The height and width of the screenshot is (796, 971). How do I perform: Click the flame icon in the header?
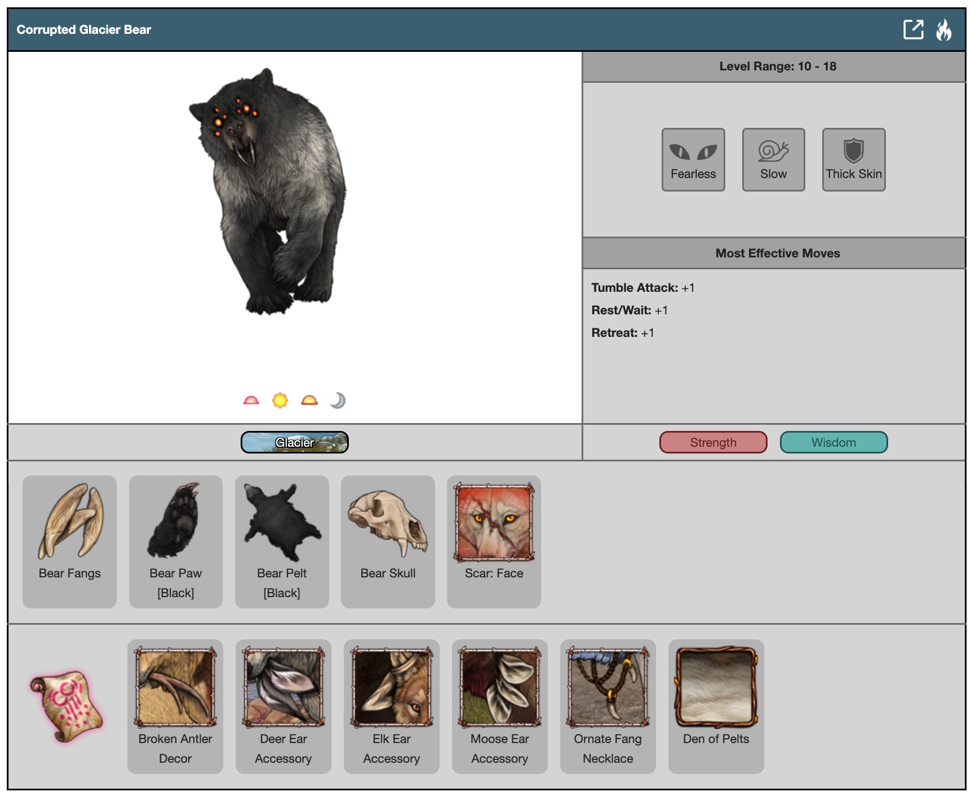943,30
